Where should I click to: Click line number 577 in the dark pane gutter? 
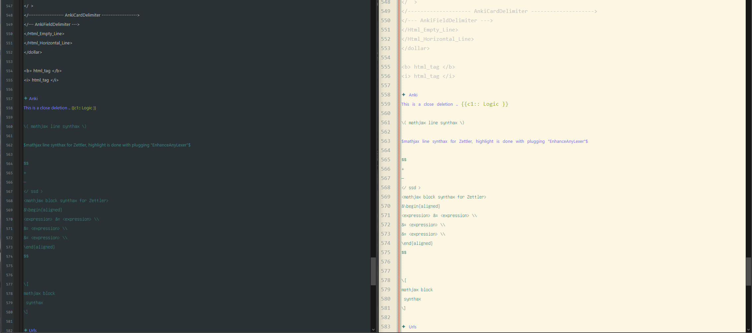coord(9,284)
